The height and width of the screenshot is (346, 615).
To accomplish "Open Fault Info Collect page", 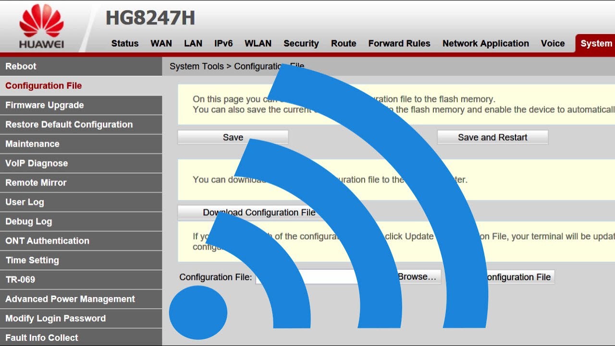I will pyautogui.click(x=81, y=337).
